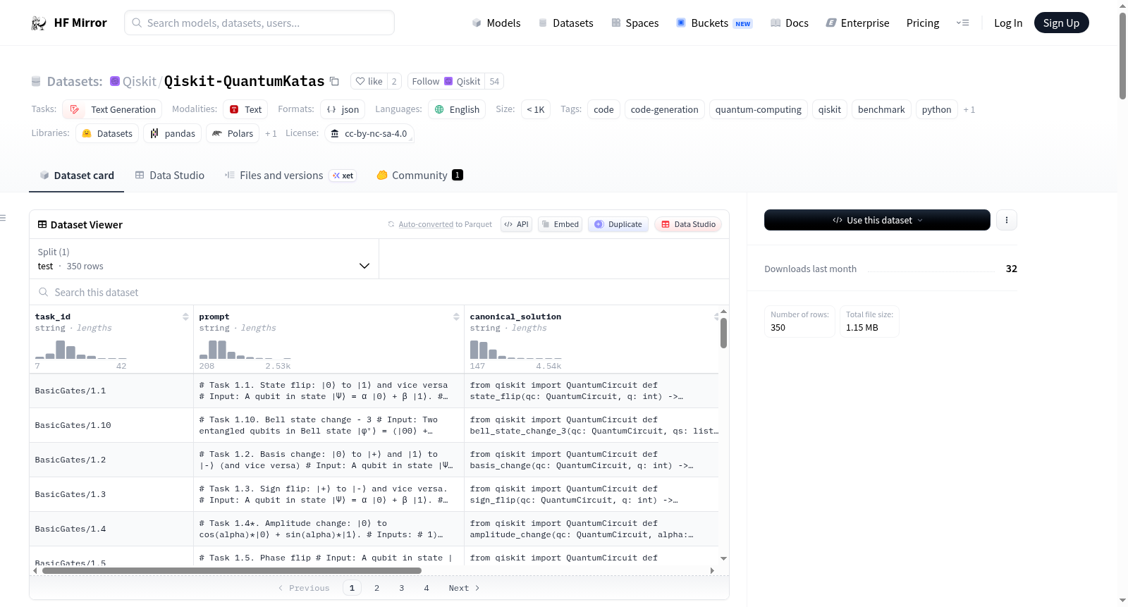Click the benchmark tag
This screenshot has height=607, width=1128.
coord(881,109)
